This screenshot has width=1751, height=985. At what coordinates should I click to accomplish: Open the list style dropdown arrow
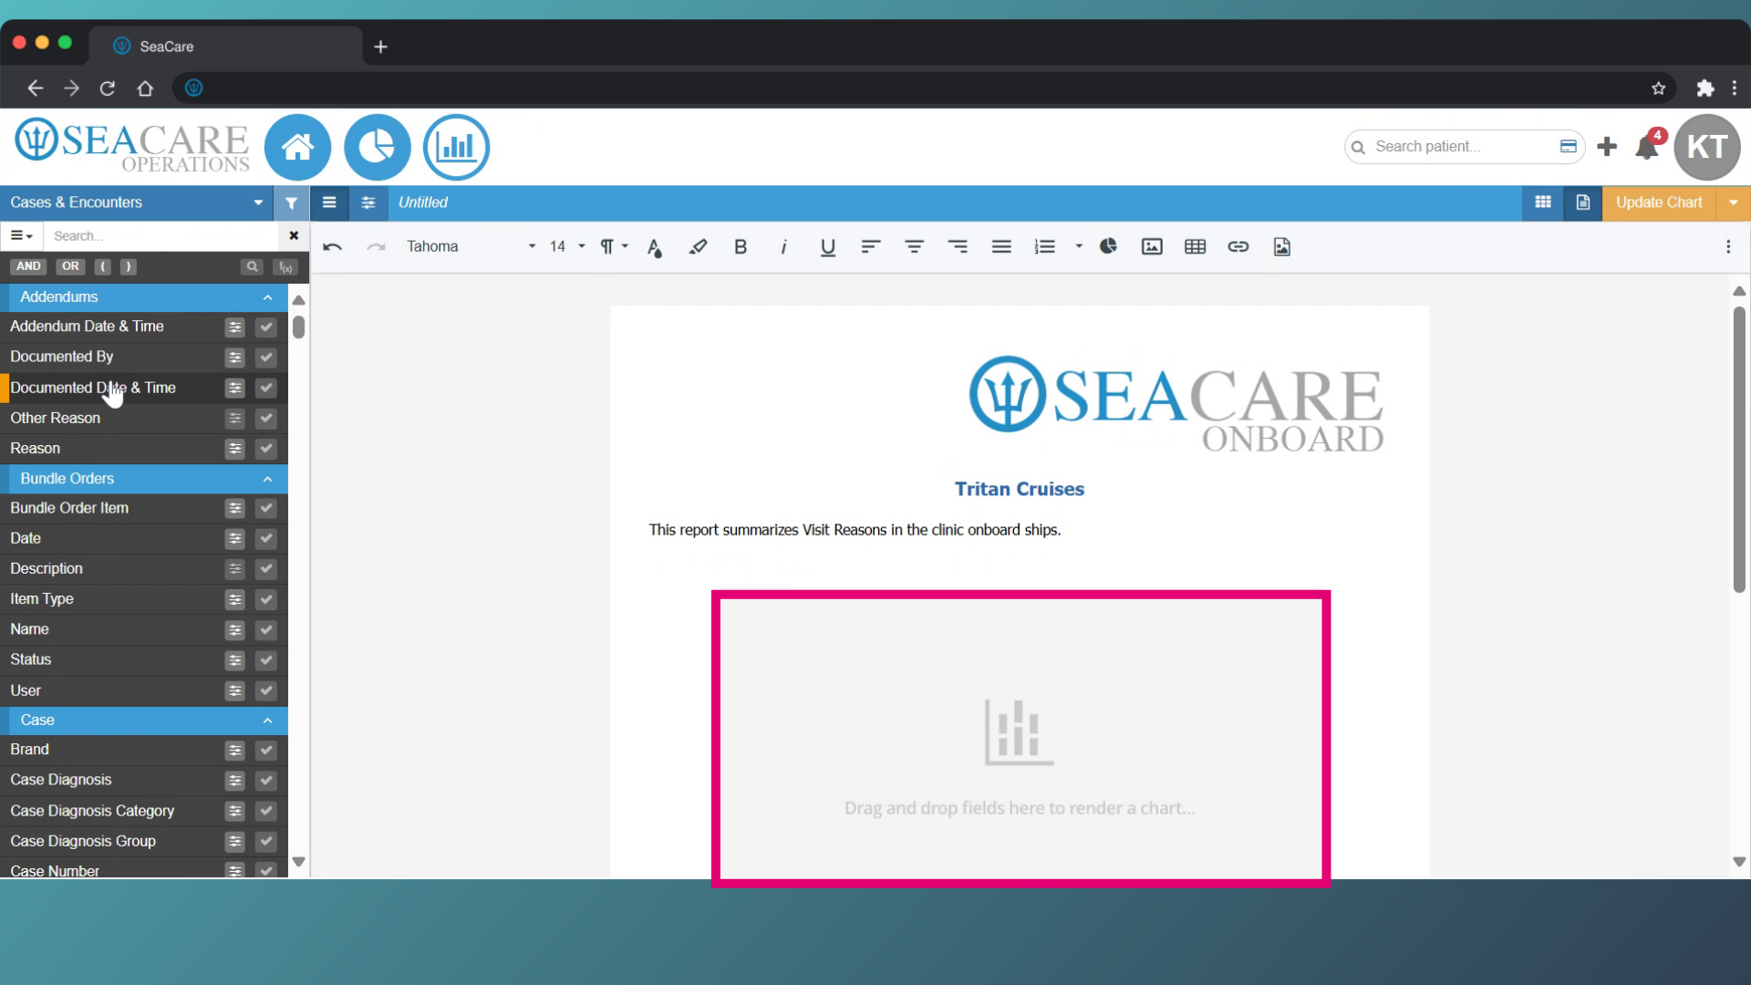tap(1078, 246)
